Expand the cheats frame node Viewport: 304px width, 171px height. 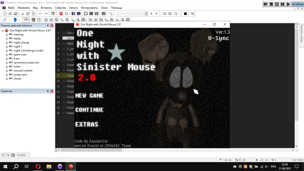(x=7, y=79)
